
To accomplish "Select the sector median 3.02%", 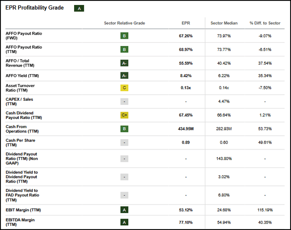I will (x=224, y=177).
